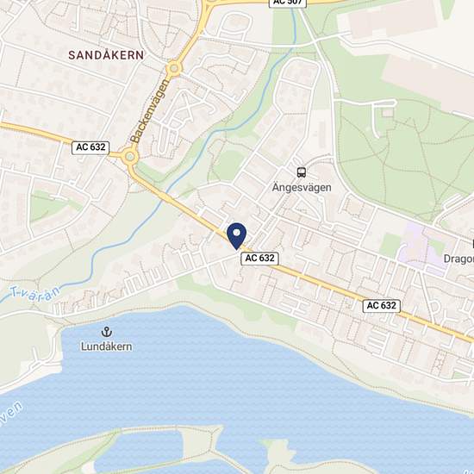The image size is (474, 474).
Task: Click the roundabout where Backenvägen meets AC 632
Action: [x=130, y=157]
